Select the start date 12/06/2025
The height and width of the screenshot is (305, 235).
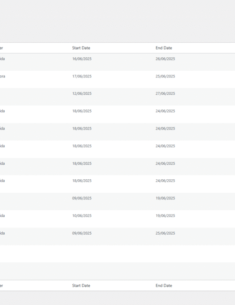tap(82, 93)
